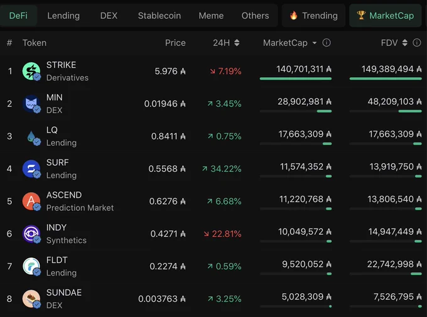Open the ASCEND token name
The width and height of the screenshot is (427, 317).
(x=64, y=195)
